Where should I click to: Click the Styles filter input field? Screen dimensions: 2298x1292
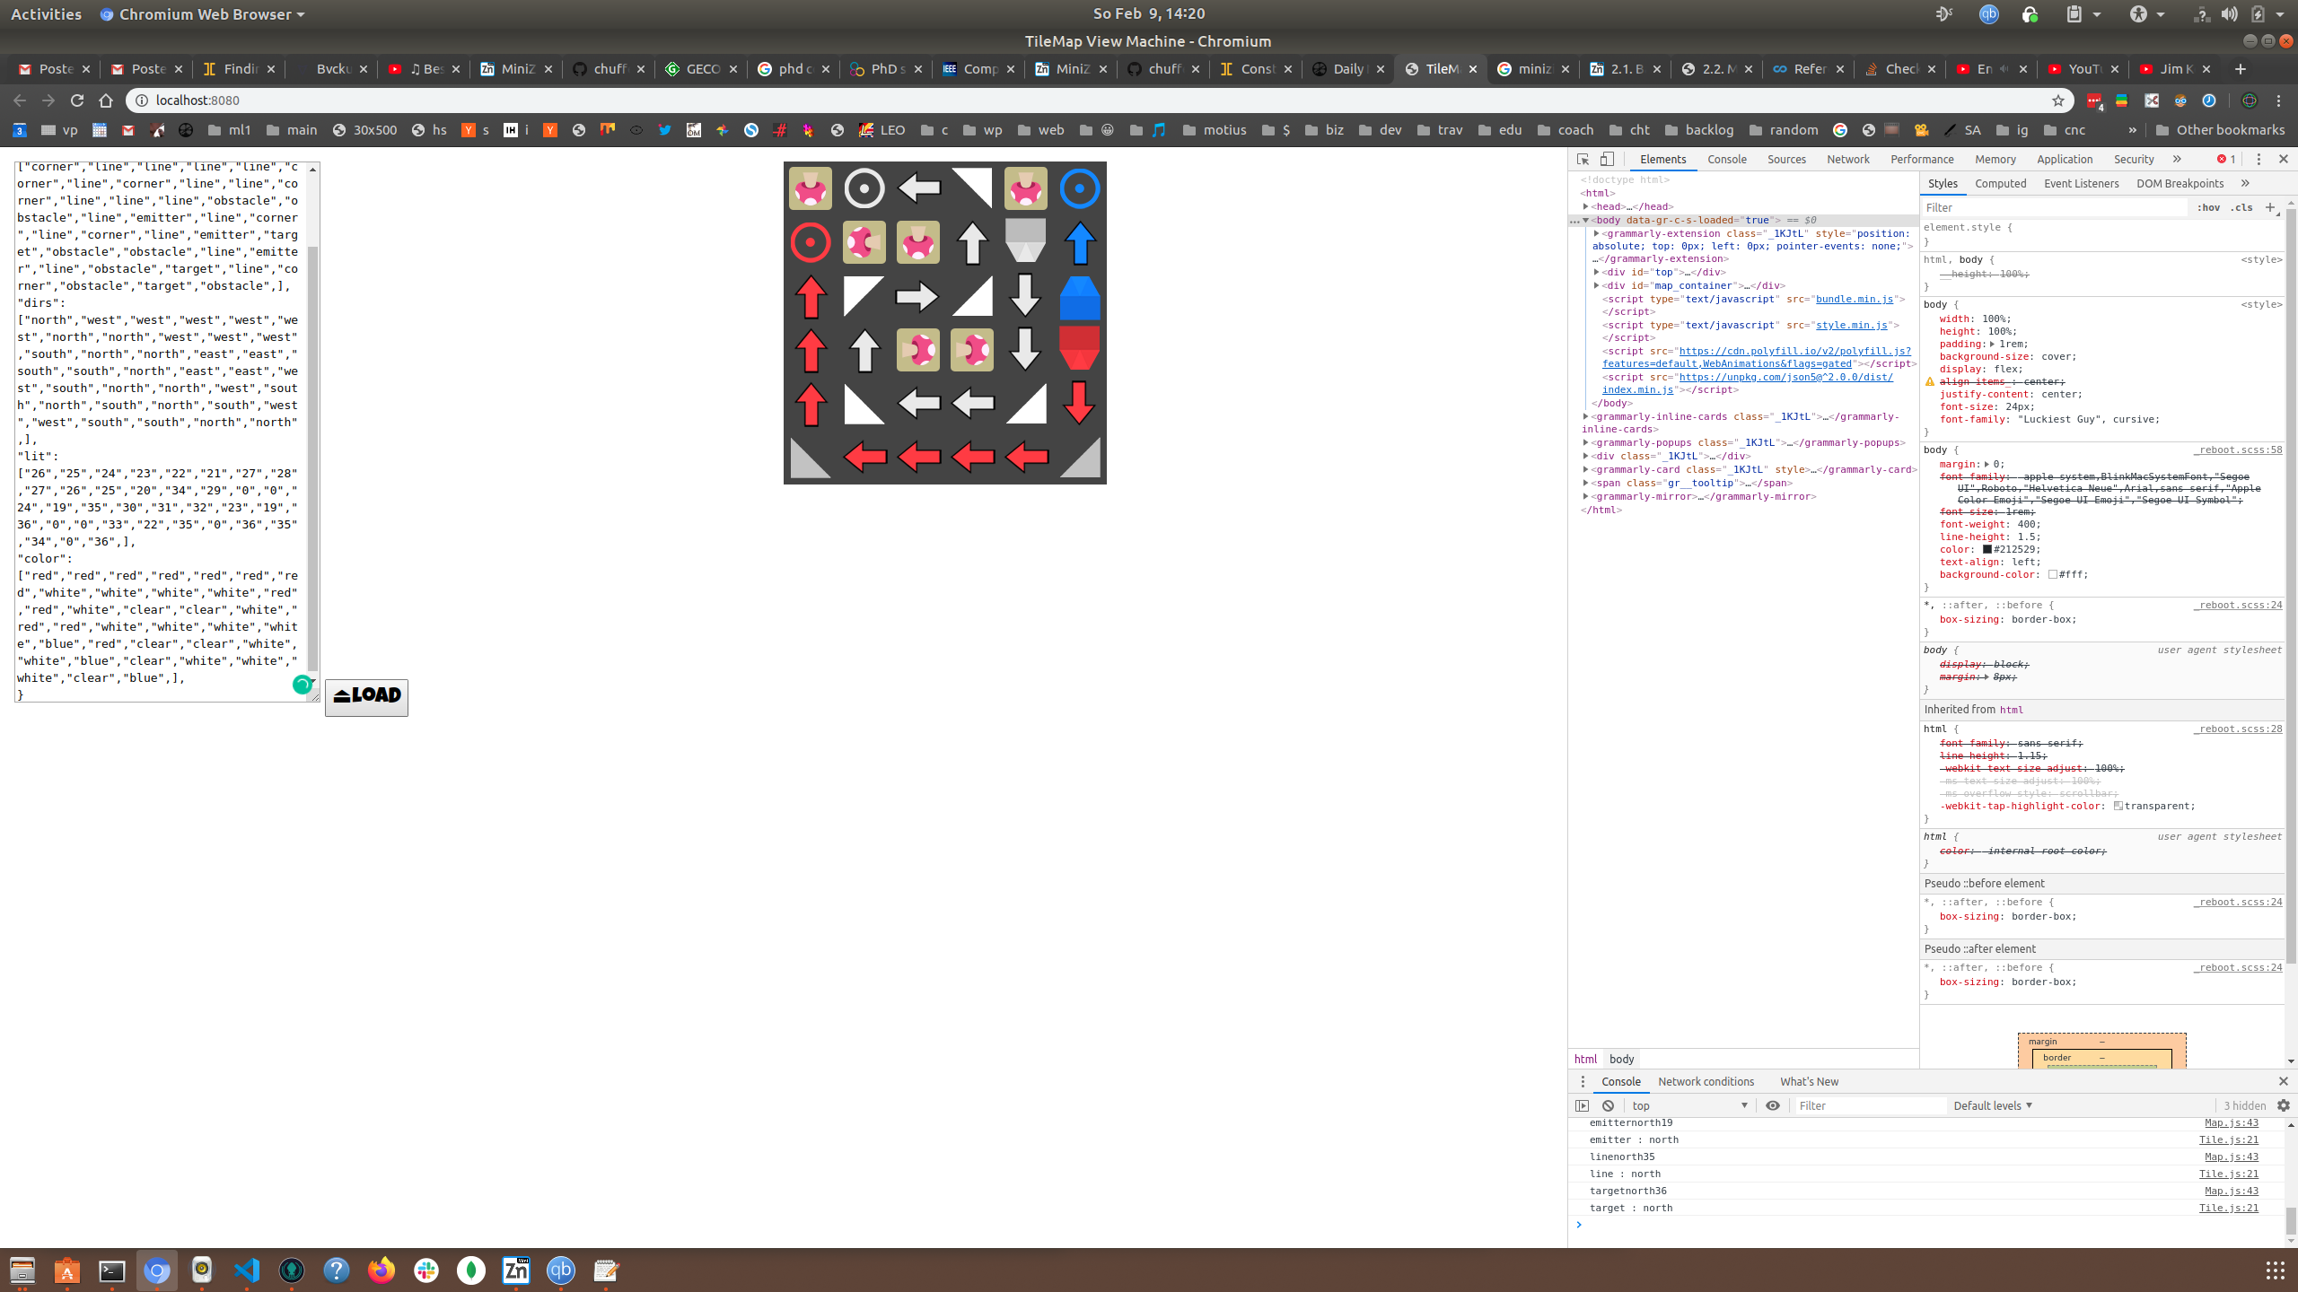click(2054, 207)
